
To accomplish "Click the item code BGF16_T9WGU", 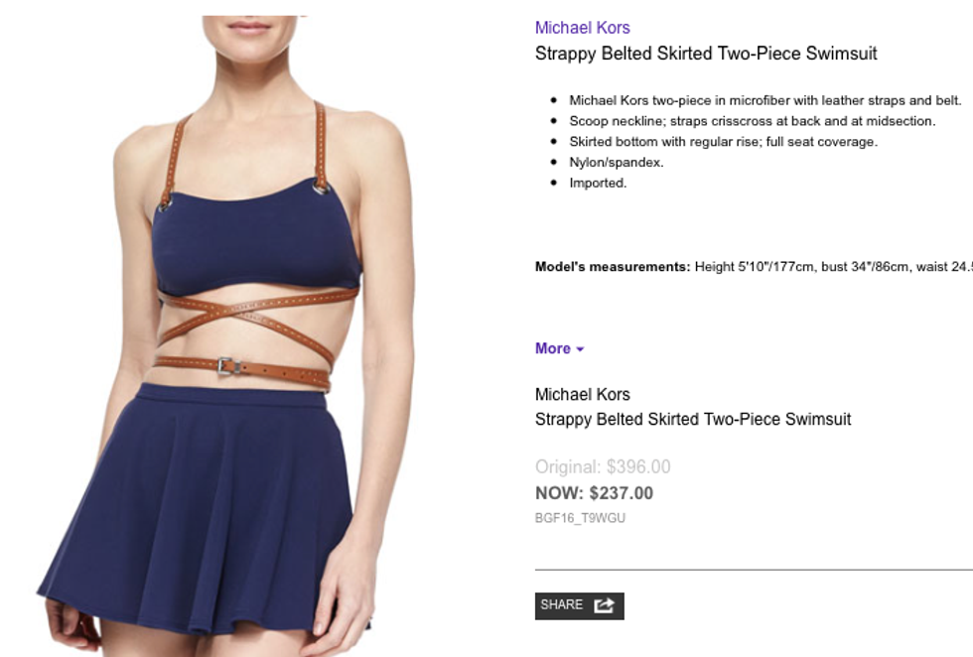I will pos(580,518).
